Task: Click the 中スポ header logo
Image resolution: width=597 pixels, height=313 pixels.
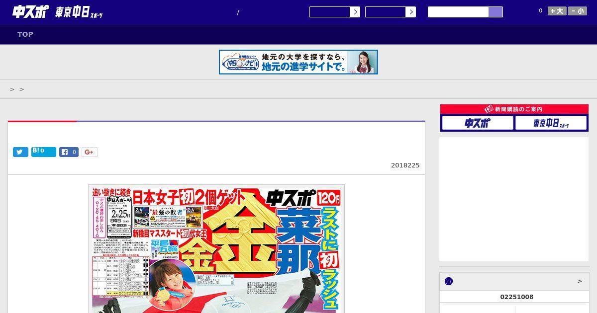Action: [30, 11]
